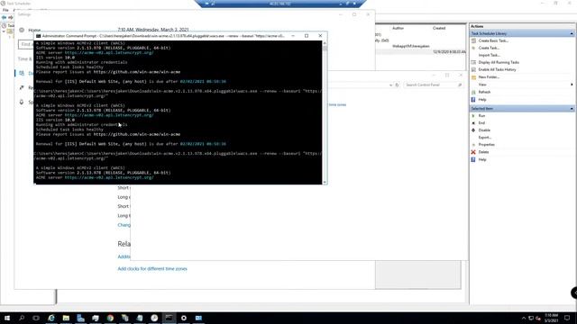577x324 pixels.
Task: Open Google Chrome from taskbar
Action: click(110, 318)
